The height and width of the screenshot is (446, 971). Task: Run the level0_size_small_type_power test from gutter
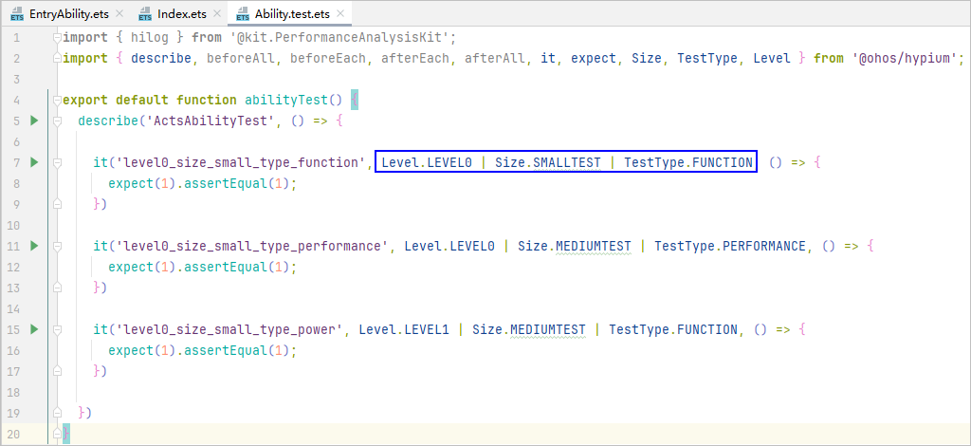click(34, 329)
